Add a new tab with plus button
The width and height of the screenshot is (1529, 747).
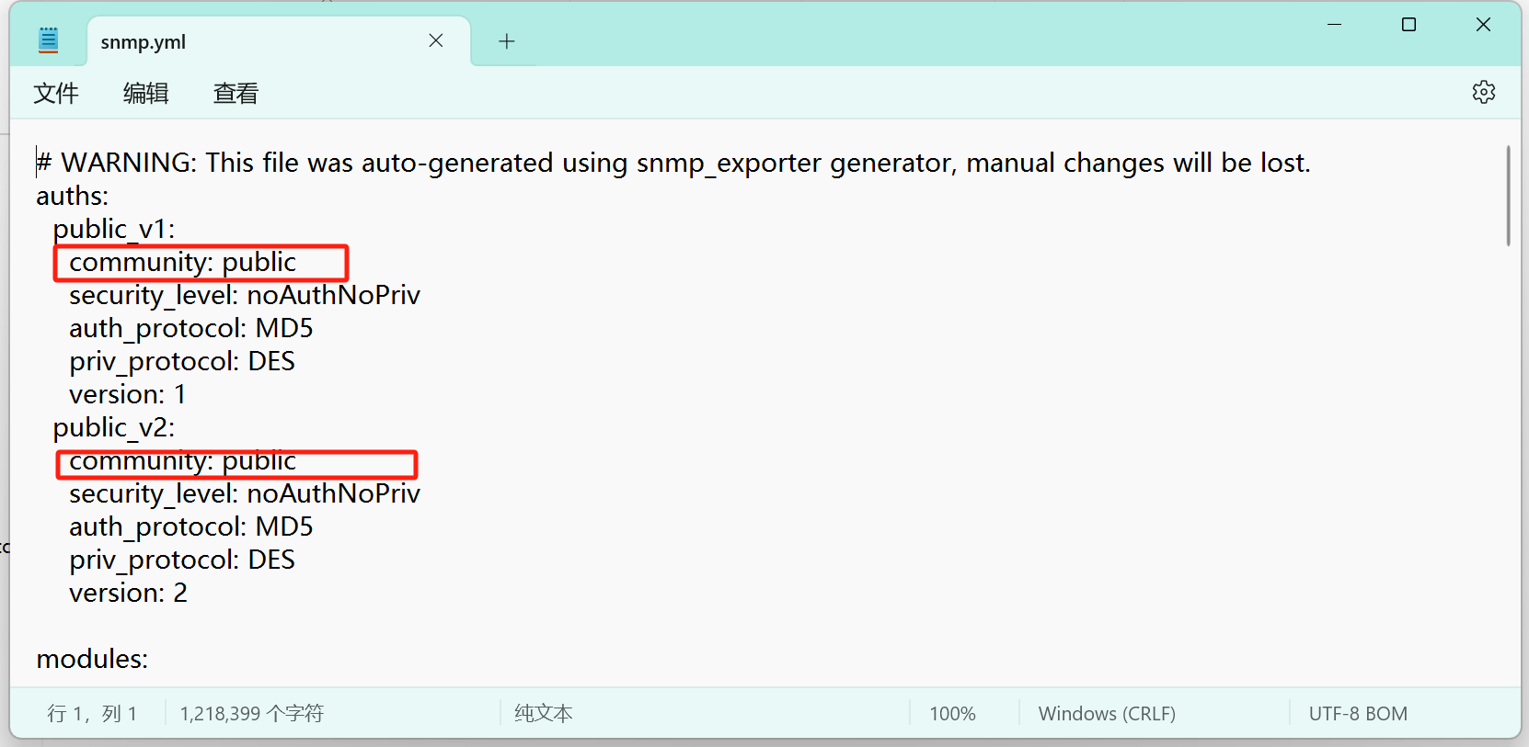506,41
